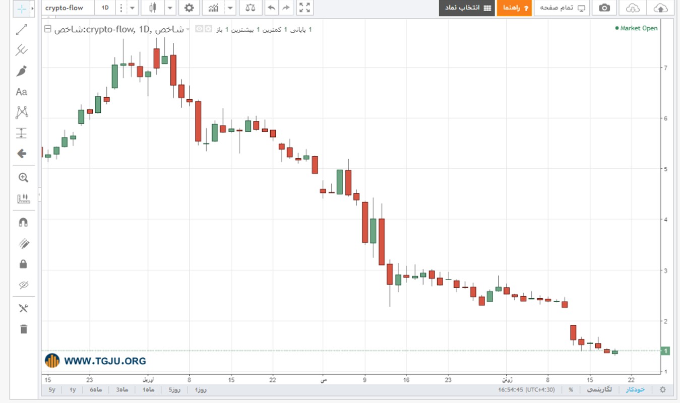
Task: Click the تمام صفحه full page button
Action: [562, 8]
